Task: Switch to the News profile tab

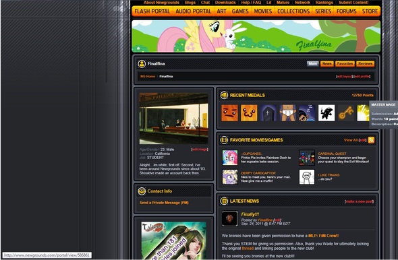Action: (x=326, y=63)
